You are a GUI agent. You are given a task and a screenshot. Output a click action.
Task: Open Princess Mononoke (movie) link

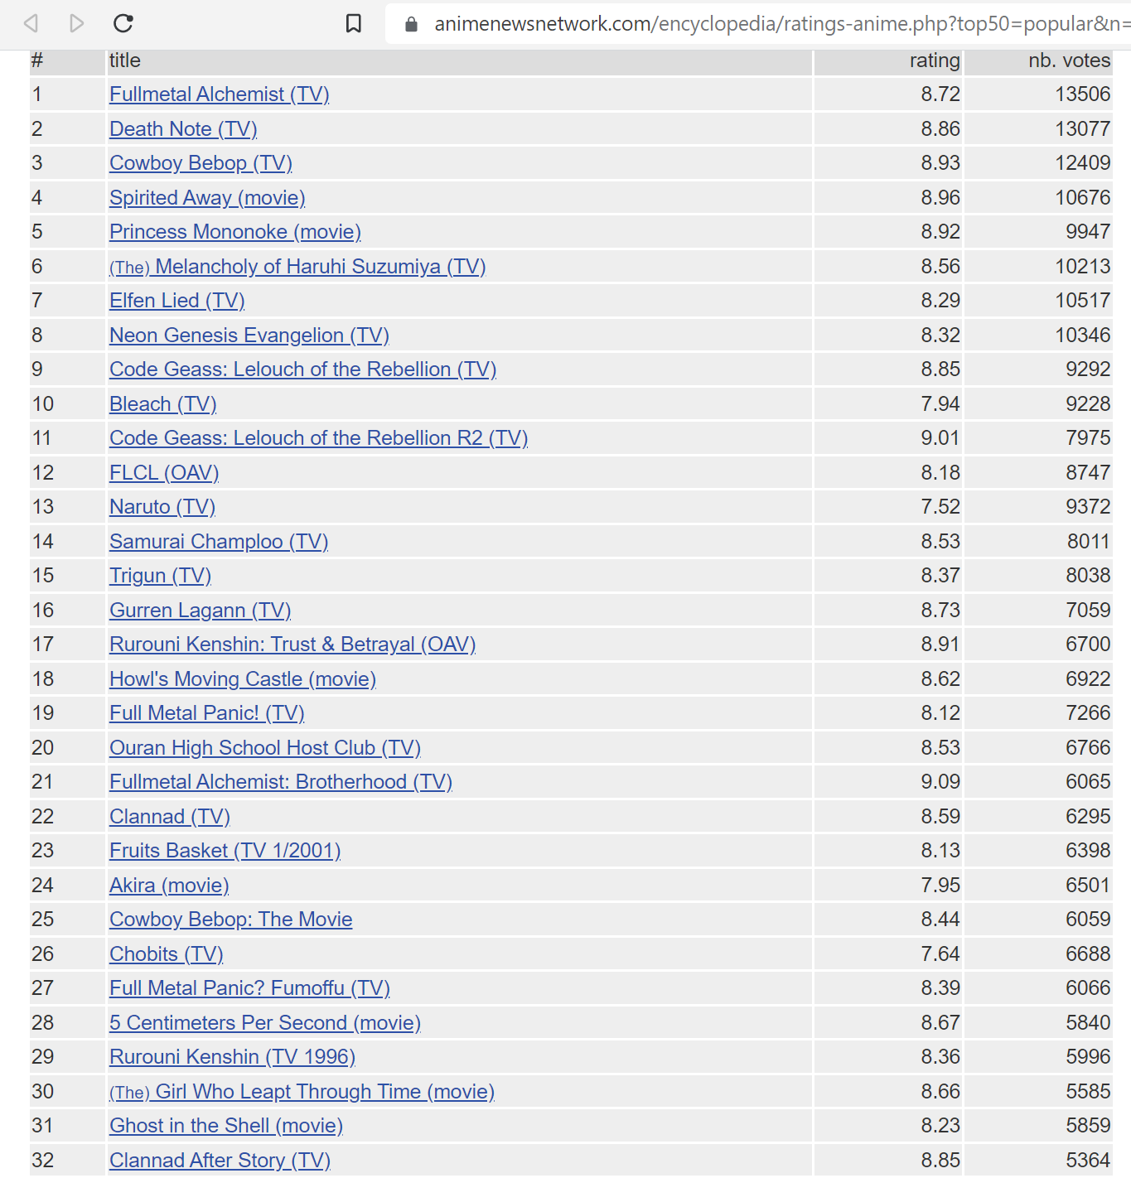click(235, 232)
